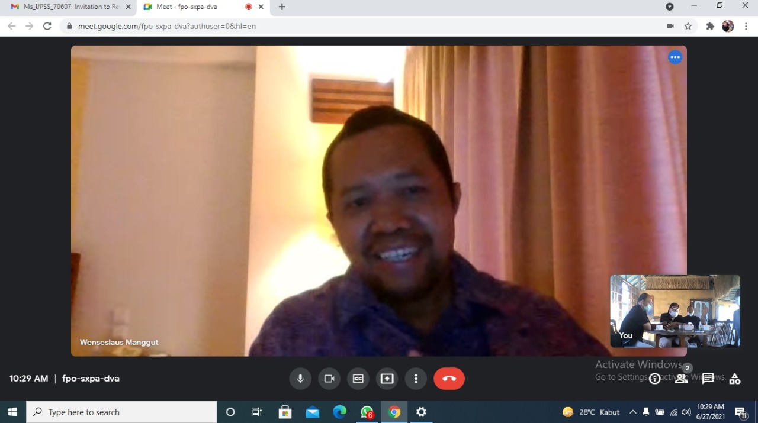758x423 pixels.
Task: Toggle closed captions on
Action: [358, 379]
